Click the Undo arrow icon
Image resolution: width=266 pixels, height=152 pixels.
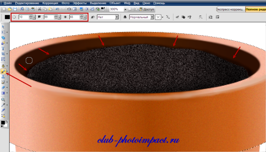tap(57, 9)
